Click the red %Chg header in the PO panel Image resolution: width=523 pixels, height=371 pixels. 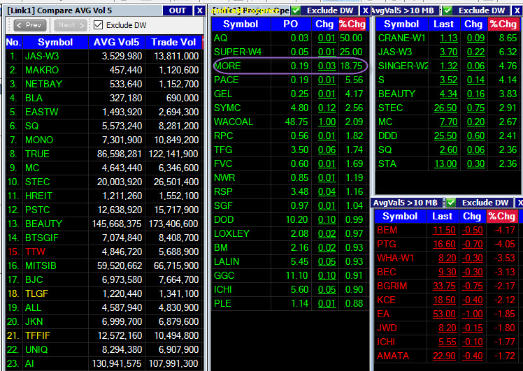[x=352, y=24]
